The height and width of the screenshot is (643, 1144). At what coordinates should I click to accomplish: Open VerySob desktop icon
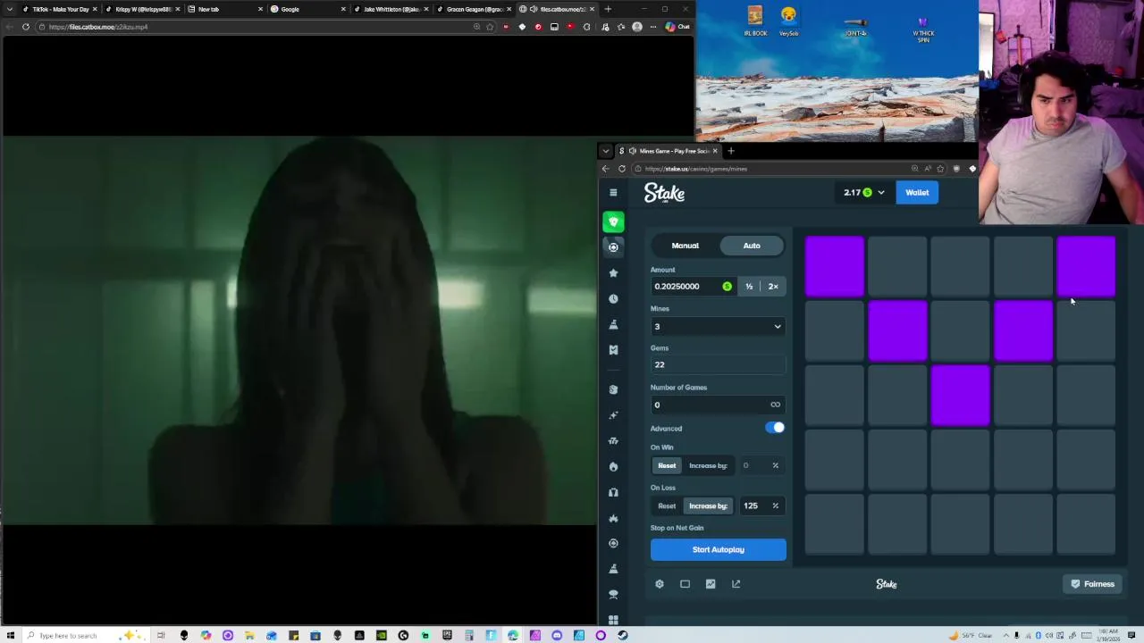(x=788, y=22)
